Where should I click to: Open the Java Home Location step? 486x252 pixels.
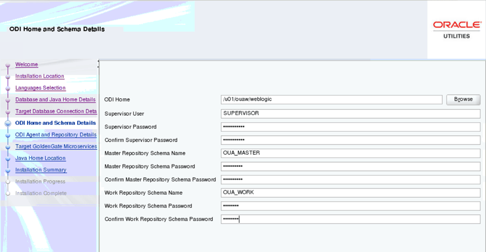click(40, 158)
